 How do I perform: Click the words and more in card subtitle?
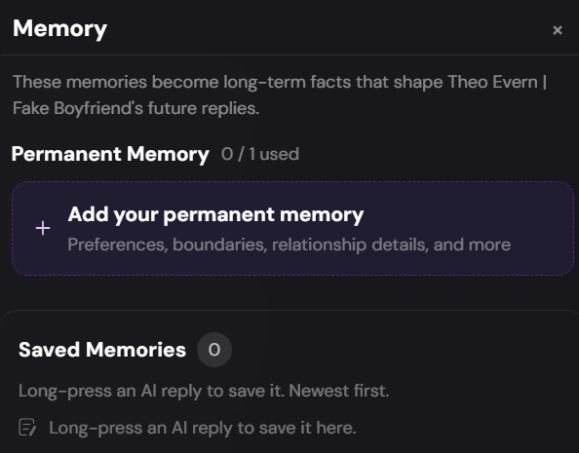pyautogui.click(x=472, y=245)
